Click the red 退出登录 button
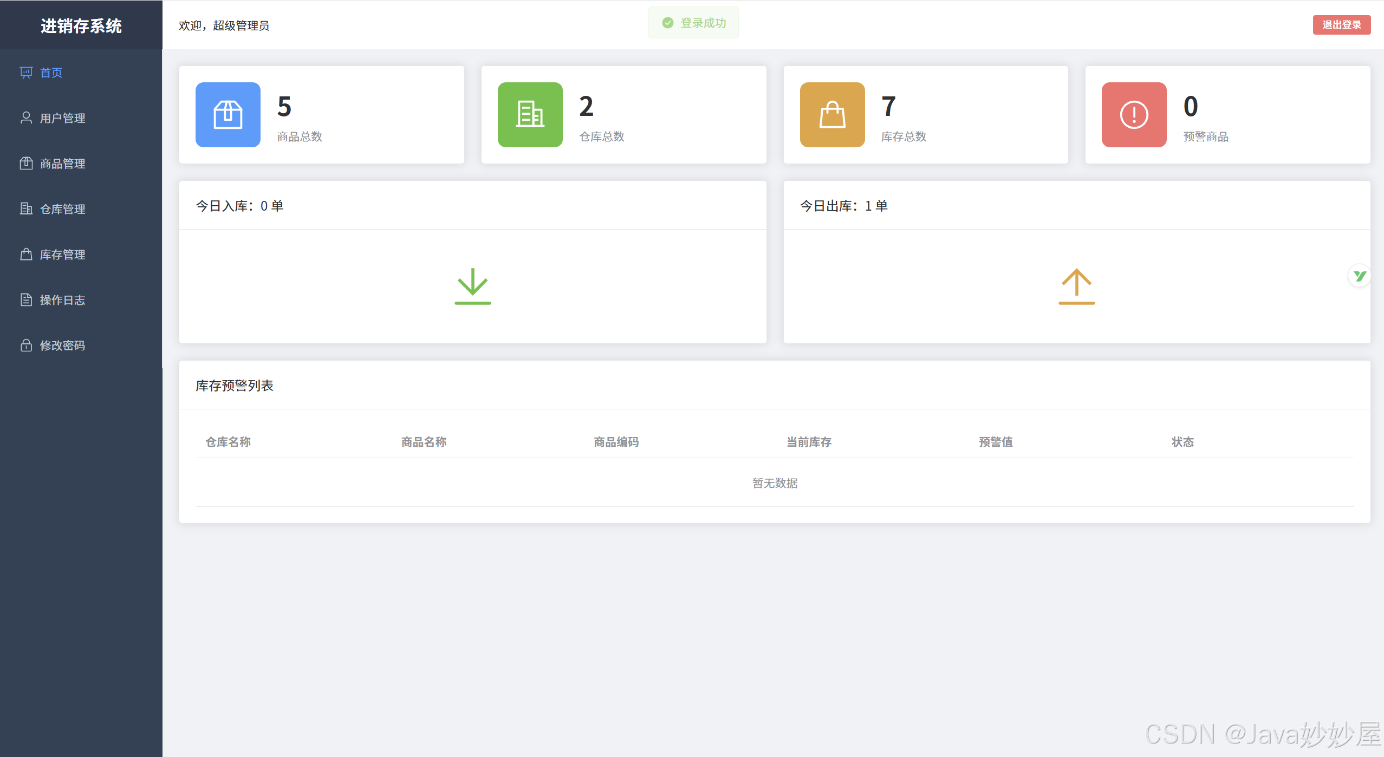 pos(1341,25)
